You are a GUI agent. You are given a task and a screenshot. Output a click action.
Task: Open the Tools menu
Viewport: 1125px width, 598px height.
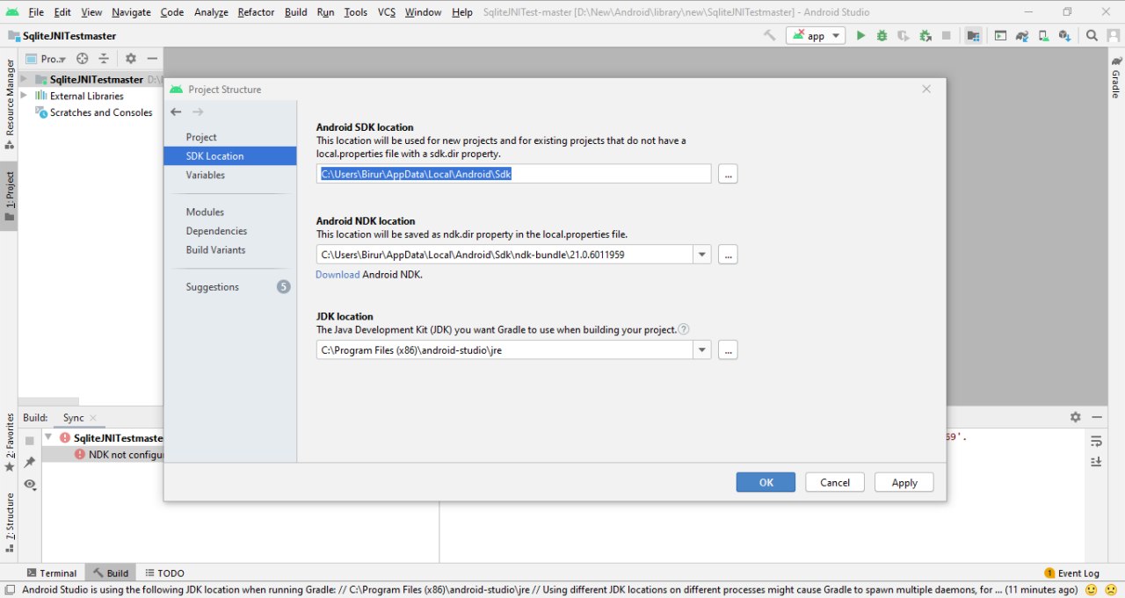(356, 12)
